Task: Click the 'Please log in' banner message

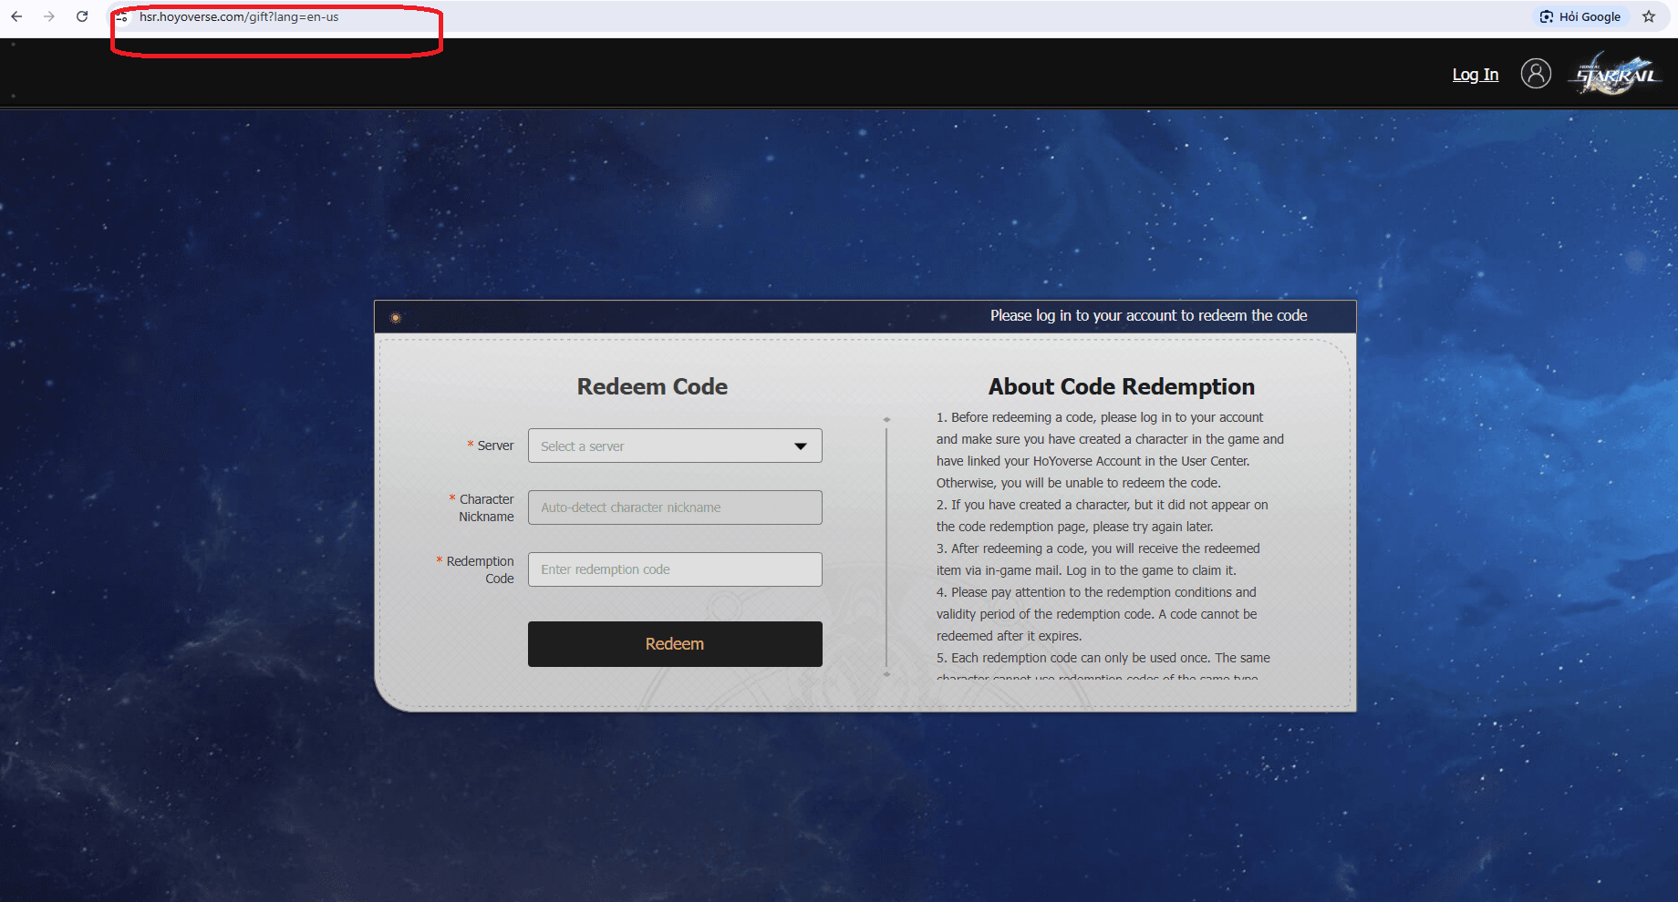Action: (1148, 315)
